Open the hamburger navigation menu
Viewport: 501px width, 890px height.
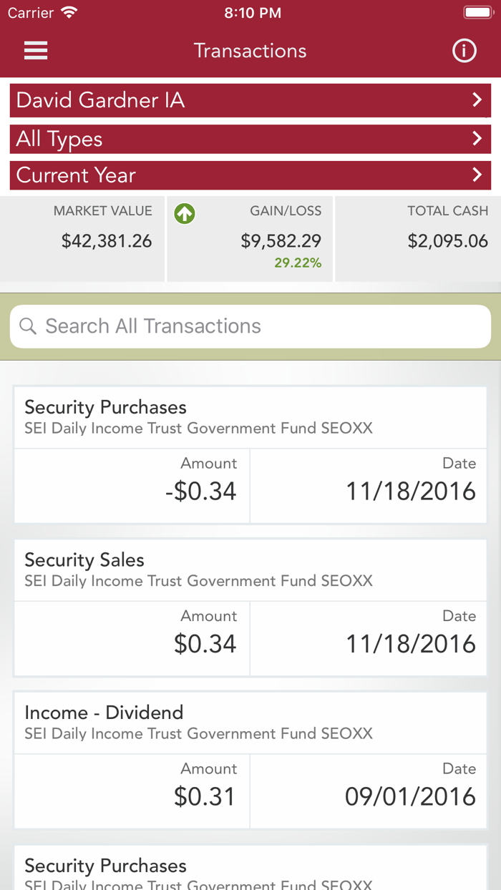[x=35, y=50]
